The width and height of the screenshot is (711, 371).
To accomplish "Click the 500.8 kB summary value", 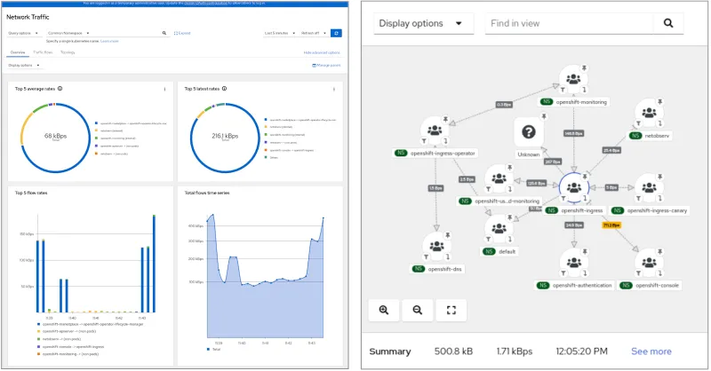I will pyautogui.click(x=453, y=351).
